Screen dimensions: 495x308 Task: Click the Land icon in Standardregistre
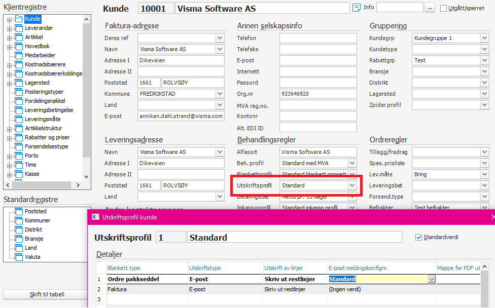[19, 248]
